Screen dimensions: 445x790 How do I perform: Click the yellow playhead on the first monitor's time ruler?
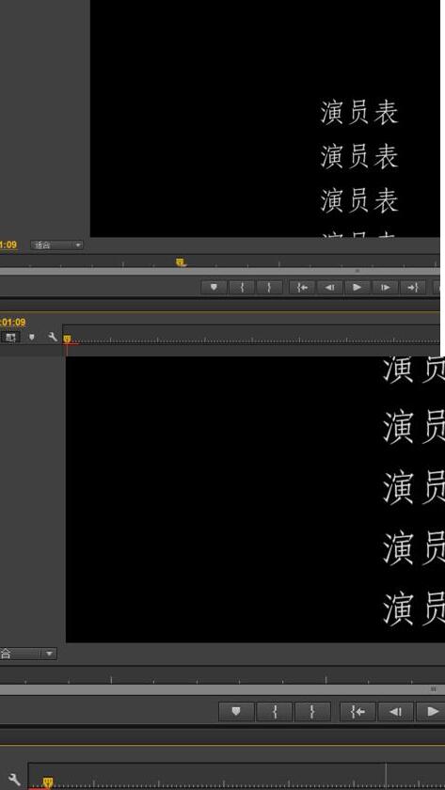(x=181, y=262)
